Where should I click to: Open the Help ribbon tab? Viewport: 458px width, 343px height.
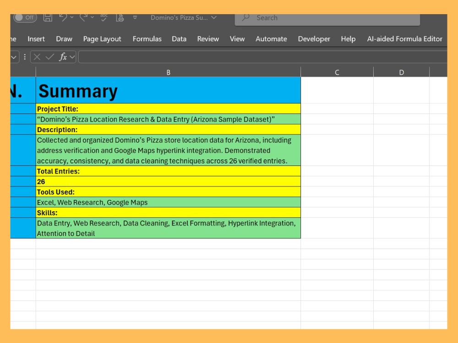pos(348,39)
